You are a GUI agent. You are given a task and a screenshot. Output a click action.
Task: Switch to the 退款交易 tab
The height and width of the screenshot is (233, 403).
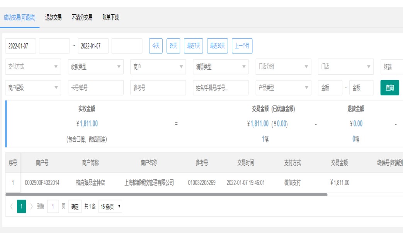coord(53,17)
